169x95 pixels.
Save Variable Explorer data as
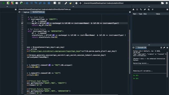coord(141,9)
